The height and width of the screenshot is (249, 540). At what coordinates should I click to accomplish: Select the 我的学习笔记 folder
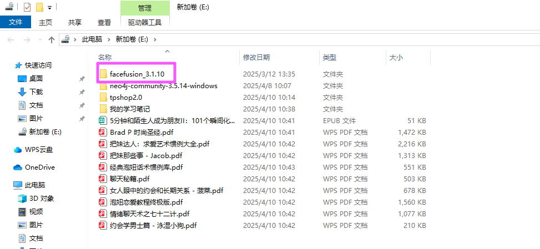pyautogui.click(x=130, y=109)
